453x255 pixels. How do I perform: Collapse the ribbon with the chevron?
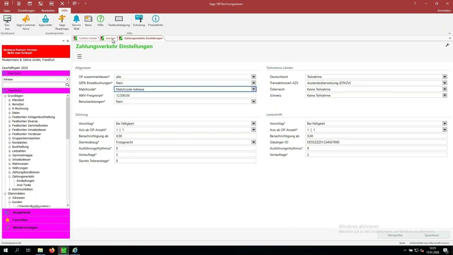(x=449, y=34)
